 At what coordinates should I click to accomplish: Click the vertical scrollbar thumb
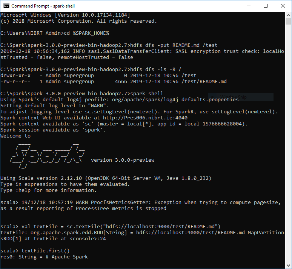(289, 22)
